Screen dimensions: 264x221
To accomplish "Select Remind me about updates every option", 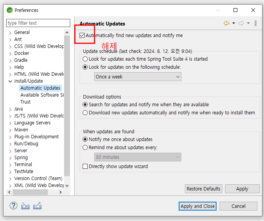I will coord(85,148).
